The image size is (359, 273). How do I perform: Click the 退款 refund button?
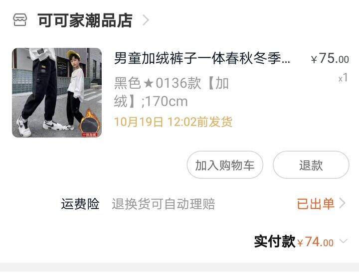coord(311,165)
